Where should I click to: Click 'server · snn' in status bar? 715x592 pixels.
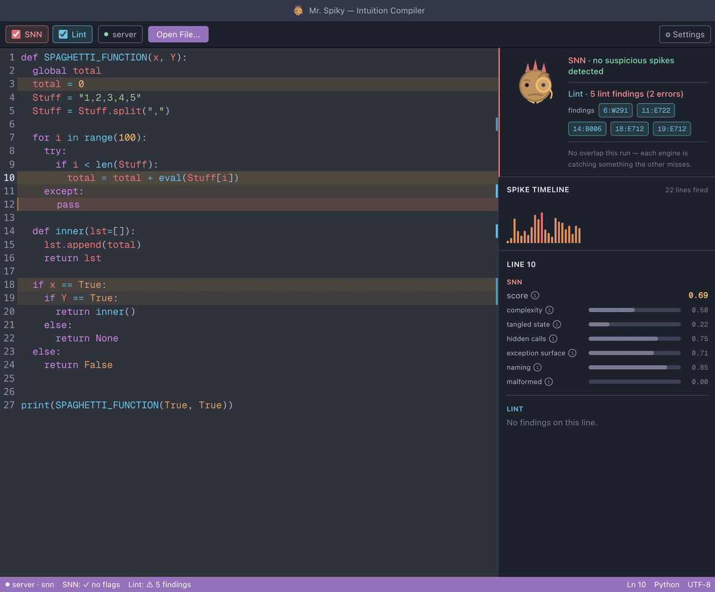pyautogui.click(x=29, y=585)
